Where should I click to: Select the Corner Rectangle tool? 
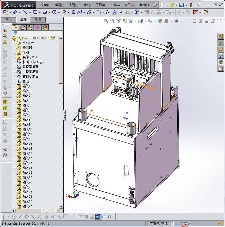coord(35,12)
